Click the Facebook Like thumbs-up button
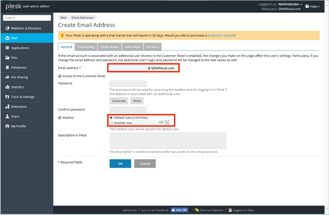This screenshot has height=215, width=329. 179,210
